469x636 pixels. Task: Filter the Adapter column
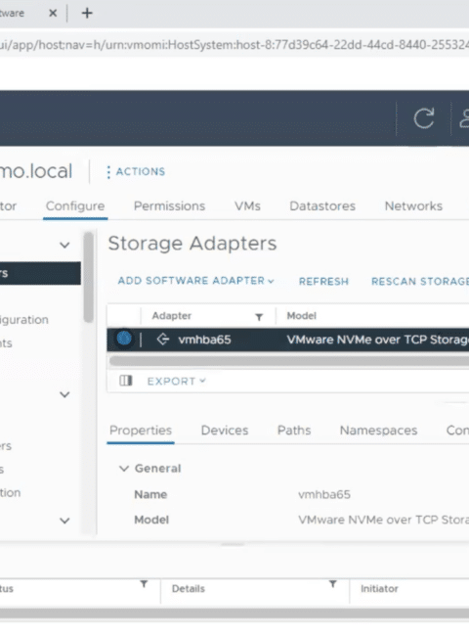point(259,317)
